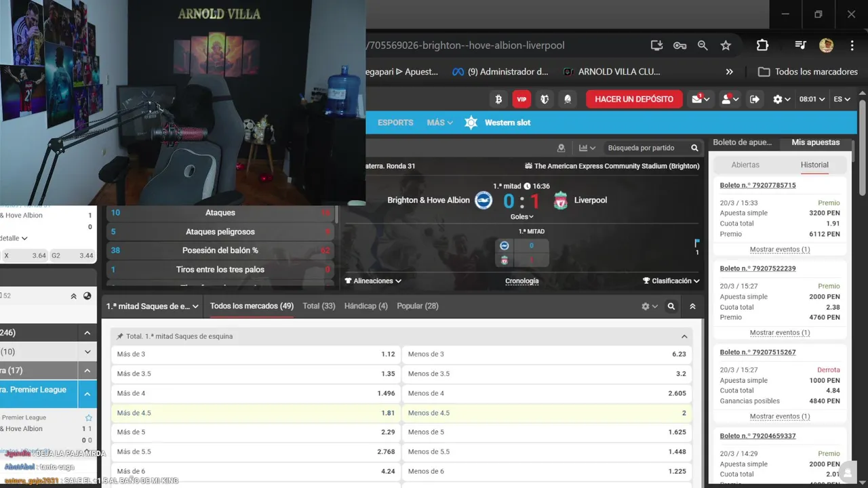Expand Alineaciones section
The image size is (868, 488).
click(373, 281)
